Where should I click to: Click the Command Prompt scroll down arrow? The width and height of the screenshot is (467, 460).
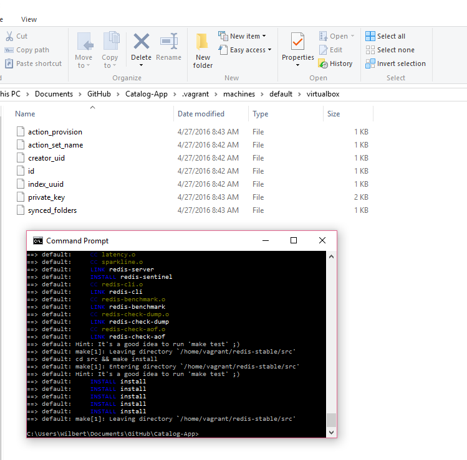click(331, 433)
